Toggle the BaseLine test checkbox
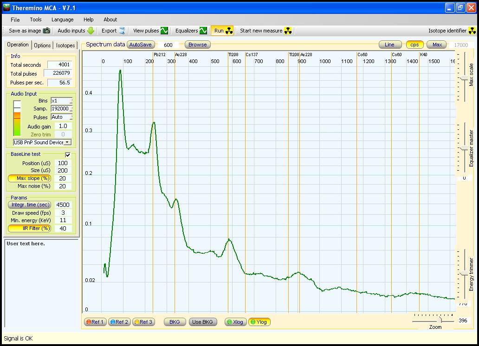This screenshot has width=479, height=346. tap(68, 154)
